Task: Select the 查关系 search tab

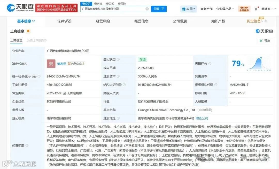Action: pyautogui.click(x=110, y=4)
